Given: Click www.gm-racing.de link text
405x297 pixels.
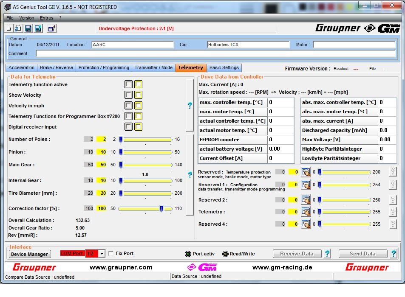Looking at the screenshot, I should pos(282,267).
